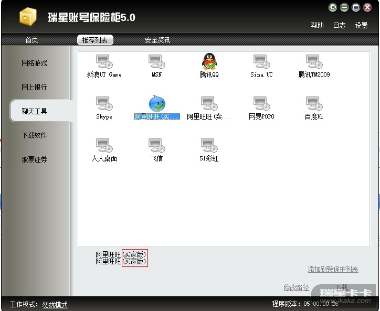This screenshot has width=380, height=311.
Task: Open the 设置 menu
Action: [x=361, y=25]
